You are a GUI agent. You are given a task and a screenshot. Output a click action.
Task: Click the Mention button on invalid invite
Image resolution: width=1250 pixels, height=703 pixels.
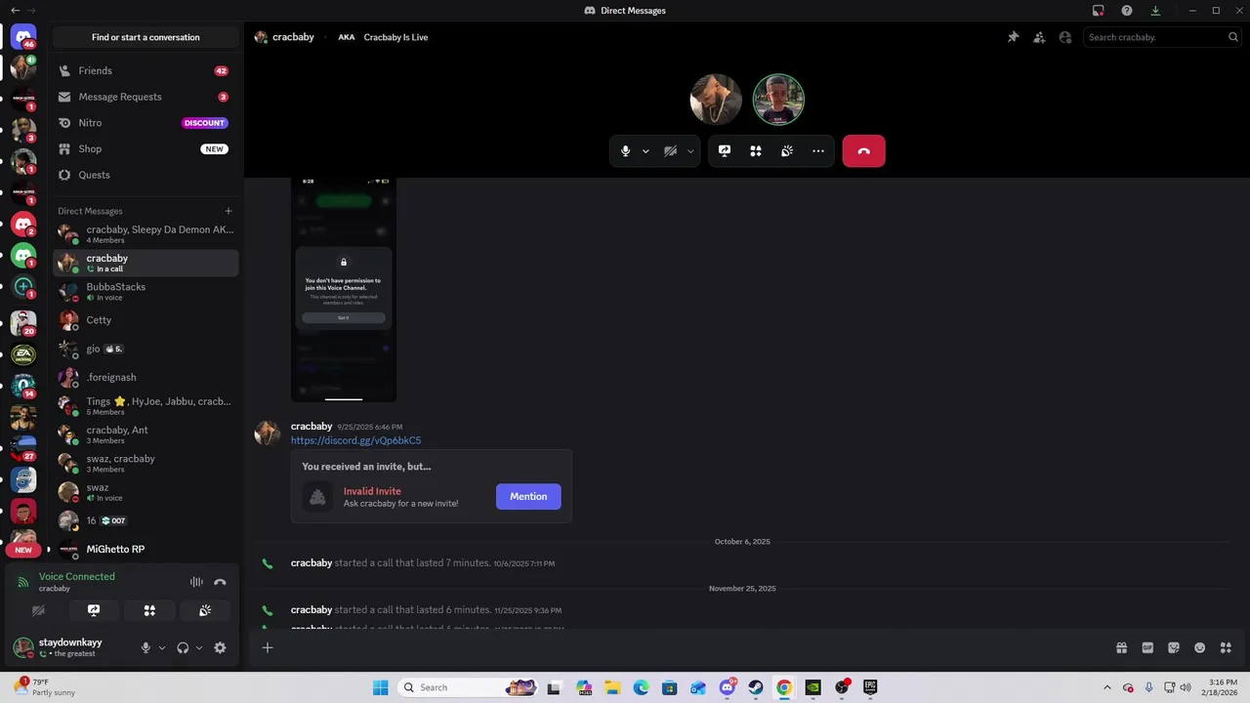(528, 496)
